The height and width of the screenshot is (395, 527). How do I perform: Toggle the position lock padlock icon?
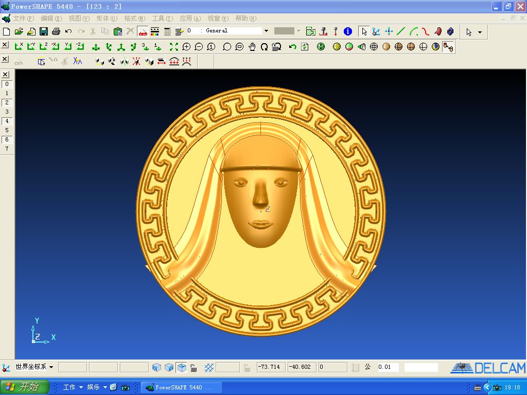click(x=194, y=367)
